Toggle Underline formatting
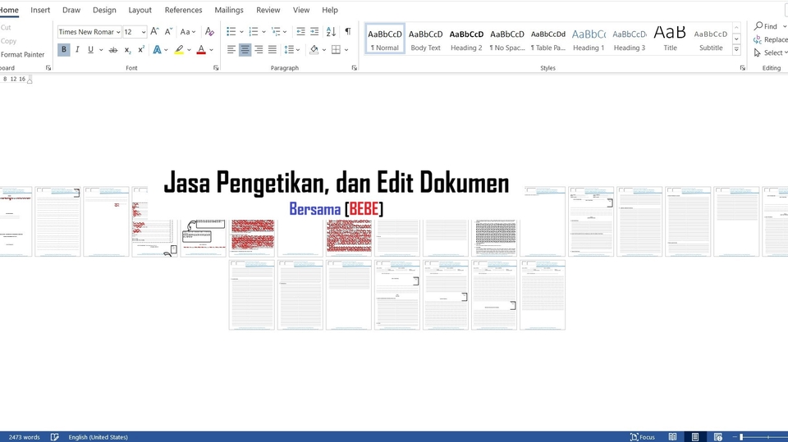788x442 pixels. pyautogui.click(x=90, y=50)
